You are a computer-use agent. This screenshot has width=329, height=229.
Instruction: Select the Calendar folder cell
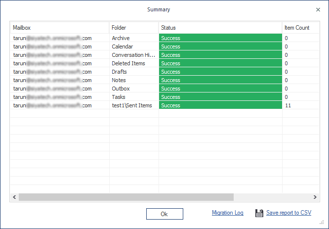(134, 46)
